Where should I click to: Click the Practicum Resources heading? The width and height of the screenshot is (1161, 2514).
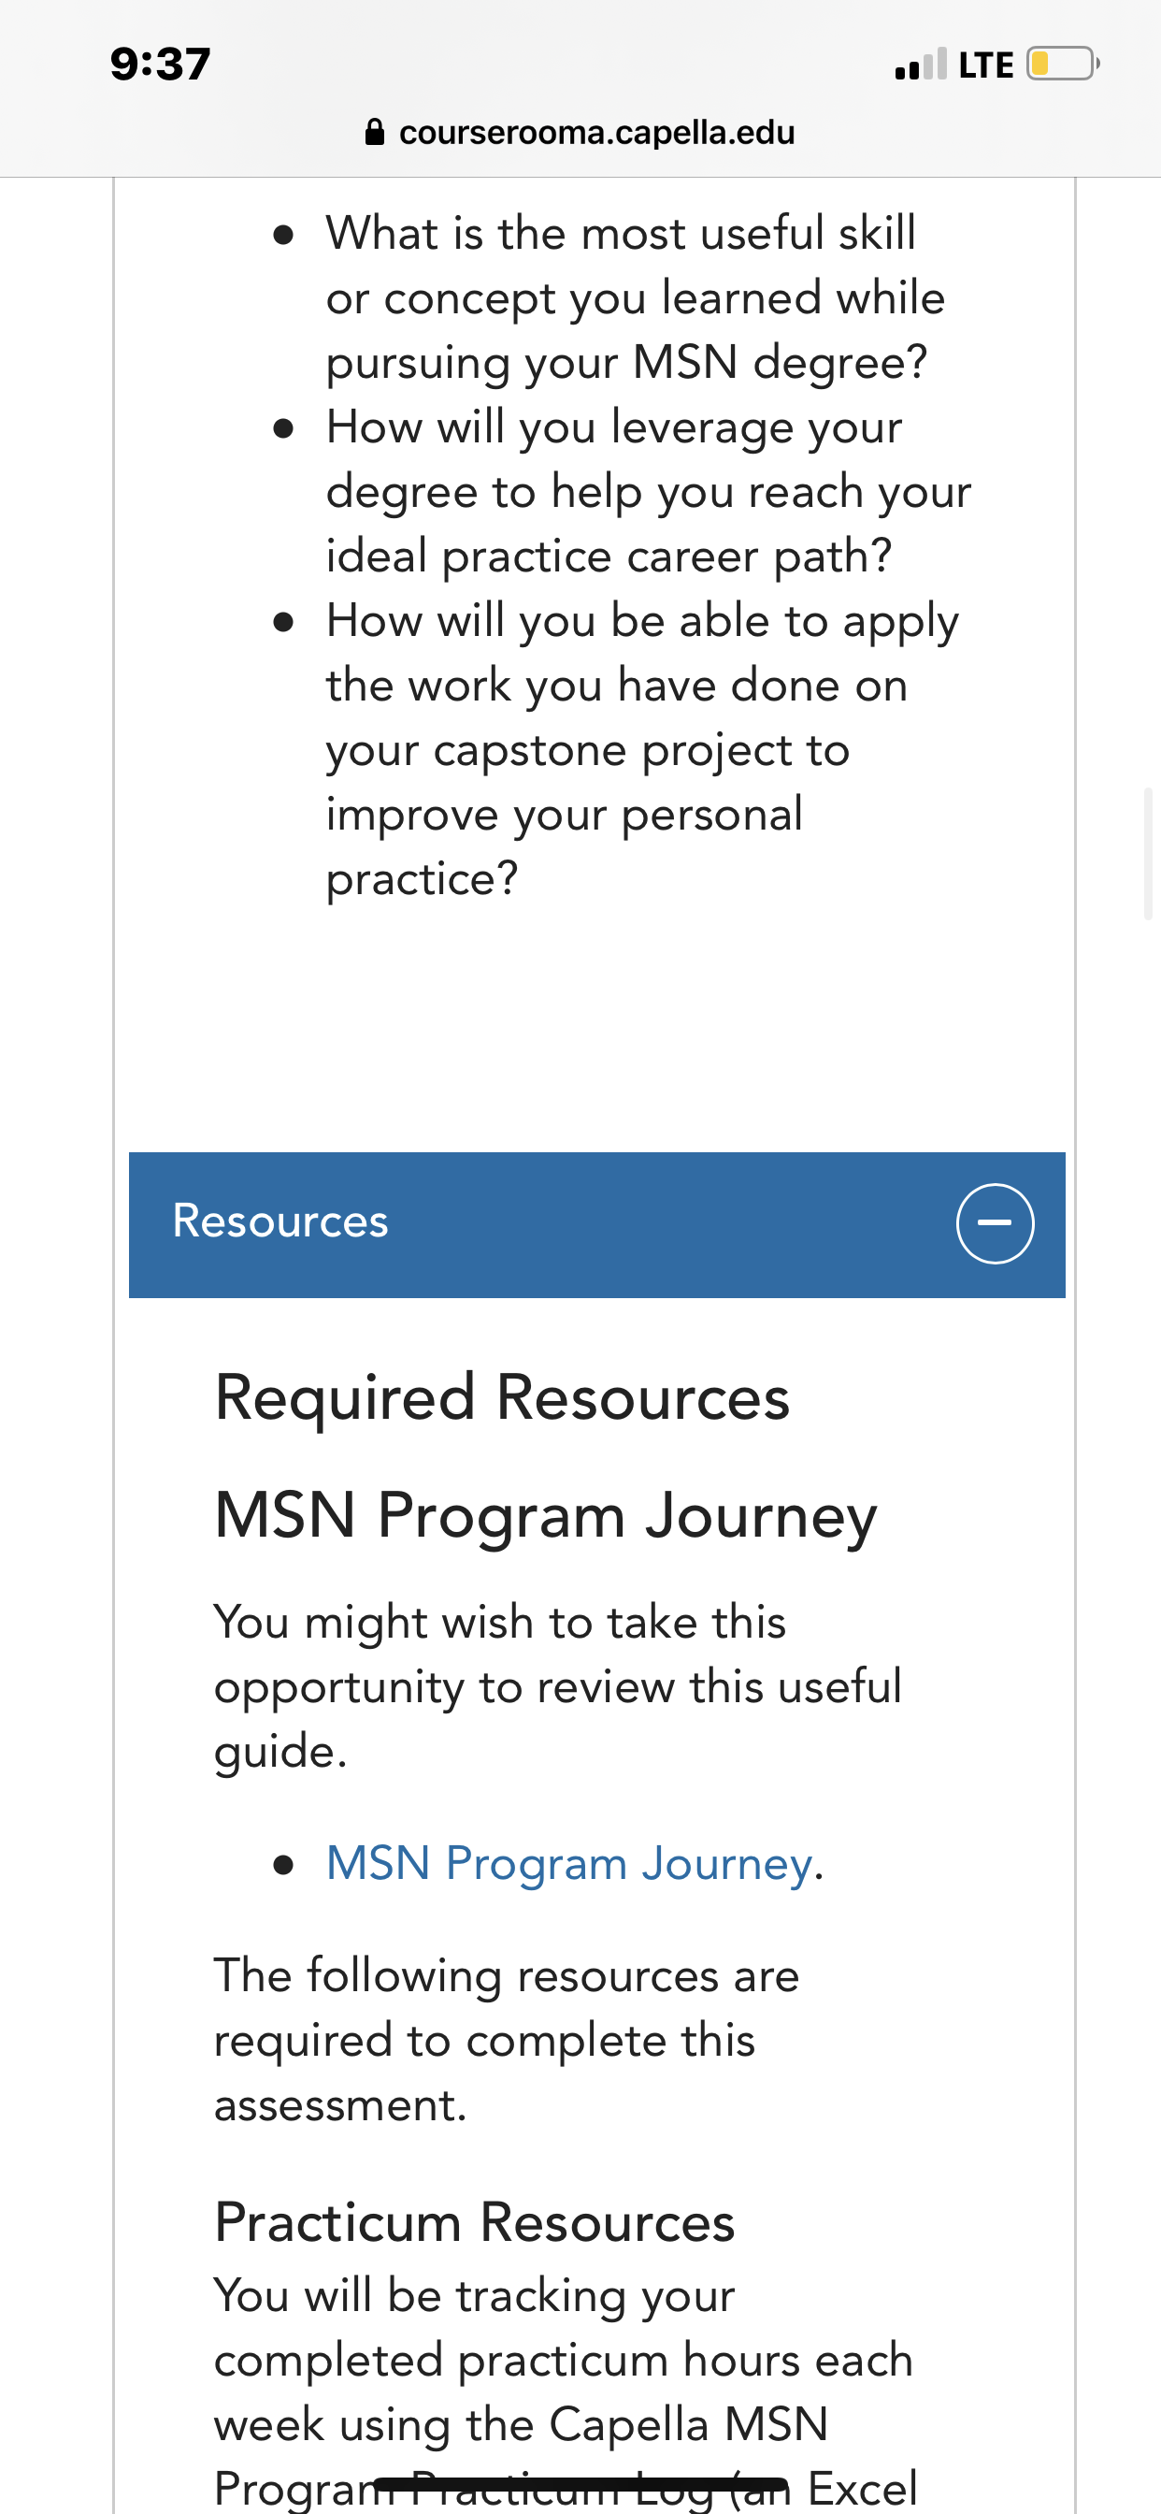pos(474,2222)
